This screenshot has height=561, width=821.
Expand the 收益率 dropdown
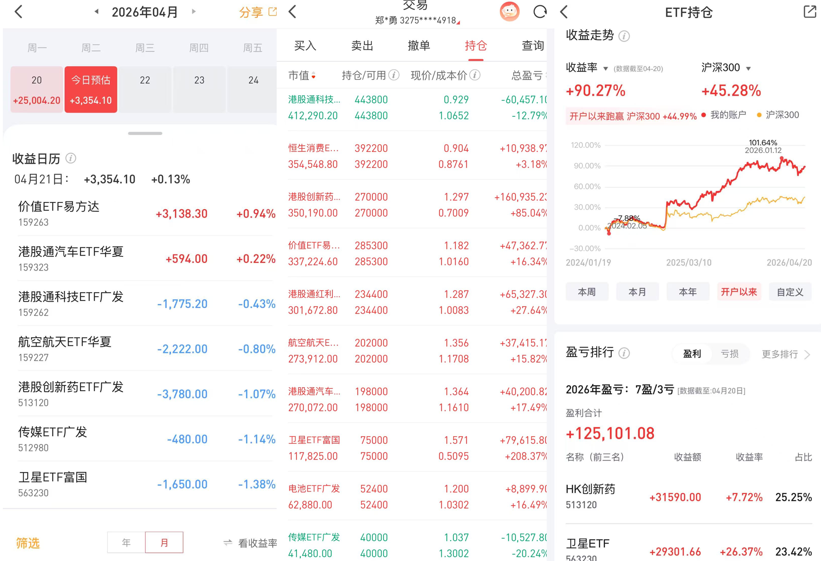[x=605, y=69]
